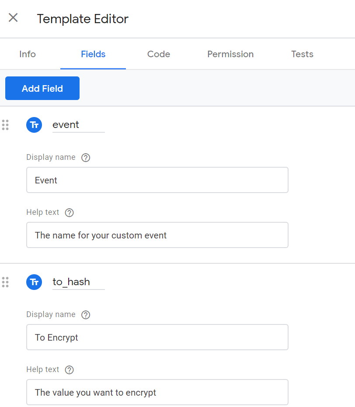
Task: Open the Permission tab
Action: [x=230, y=54]
